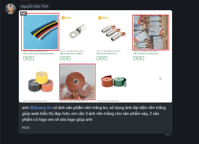Click the SMICO silver cable lug picture

click(x=78, y=31)
